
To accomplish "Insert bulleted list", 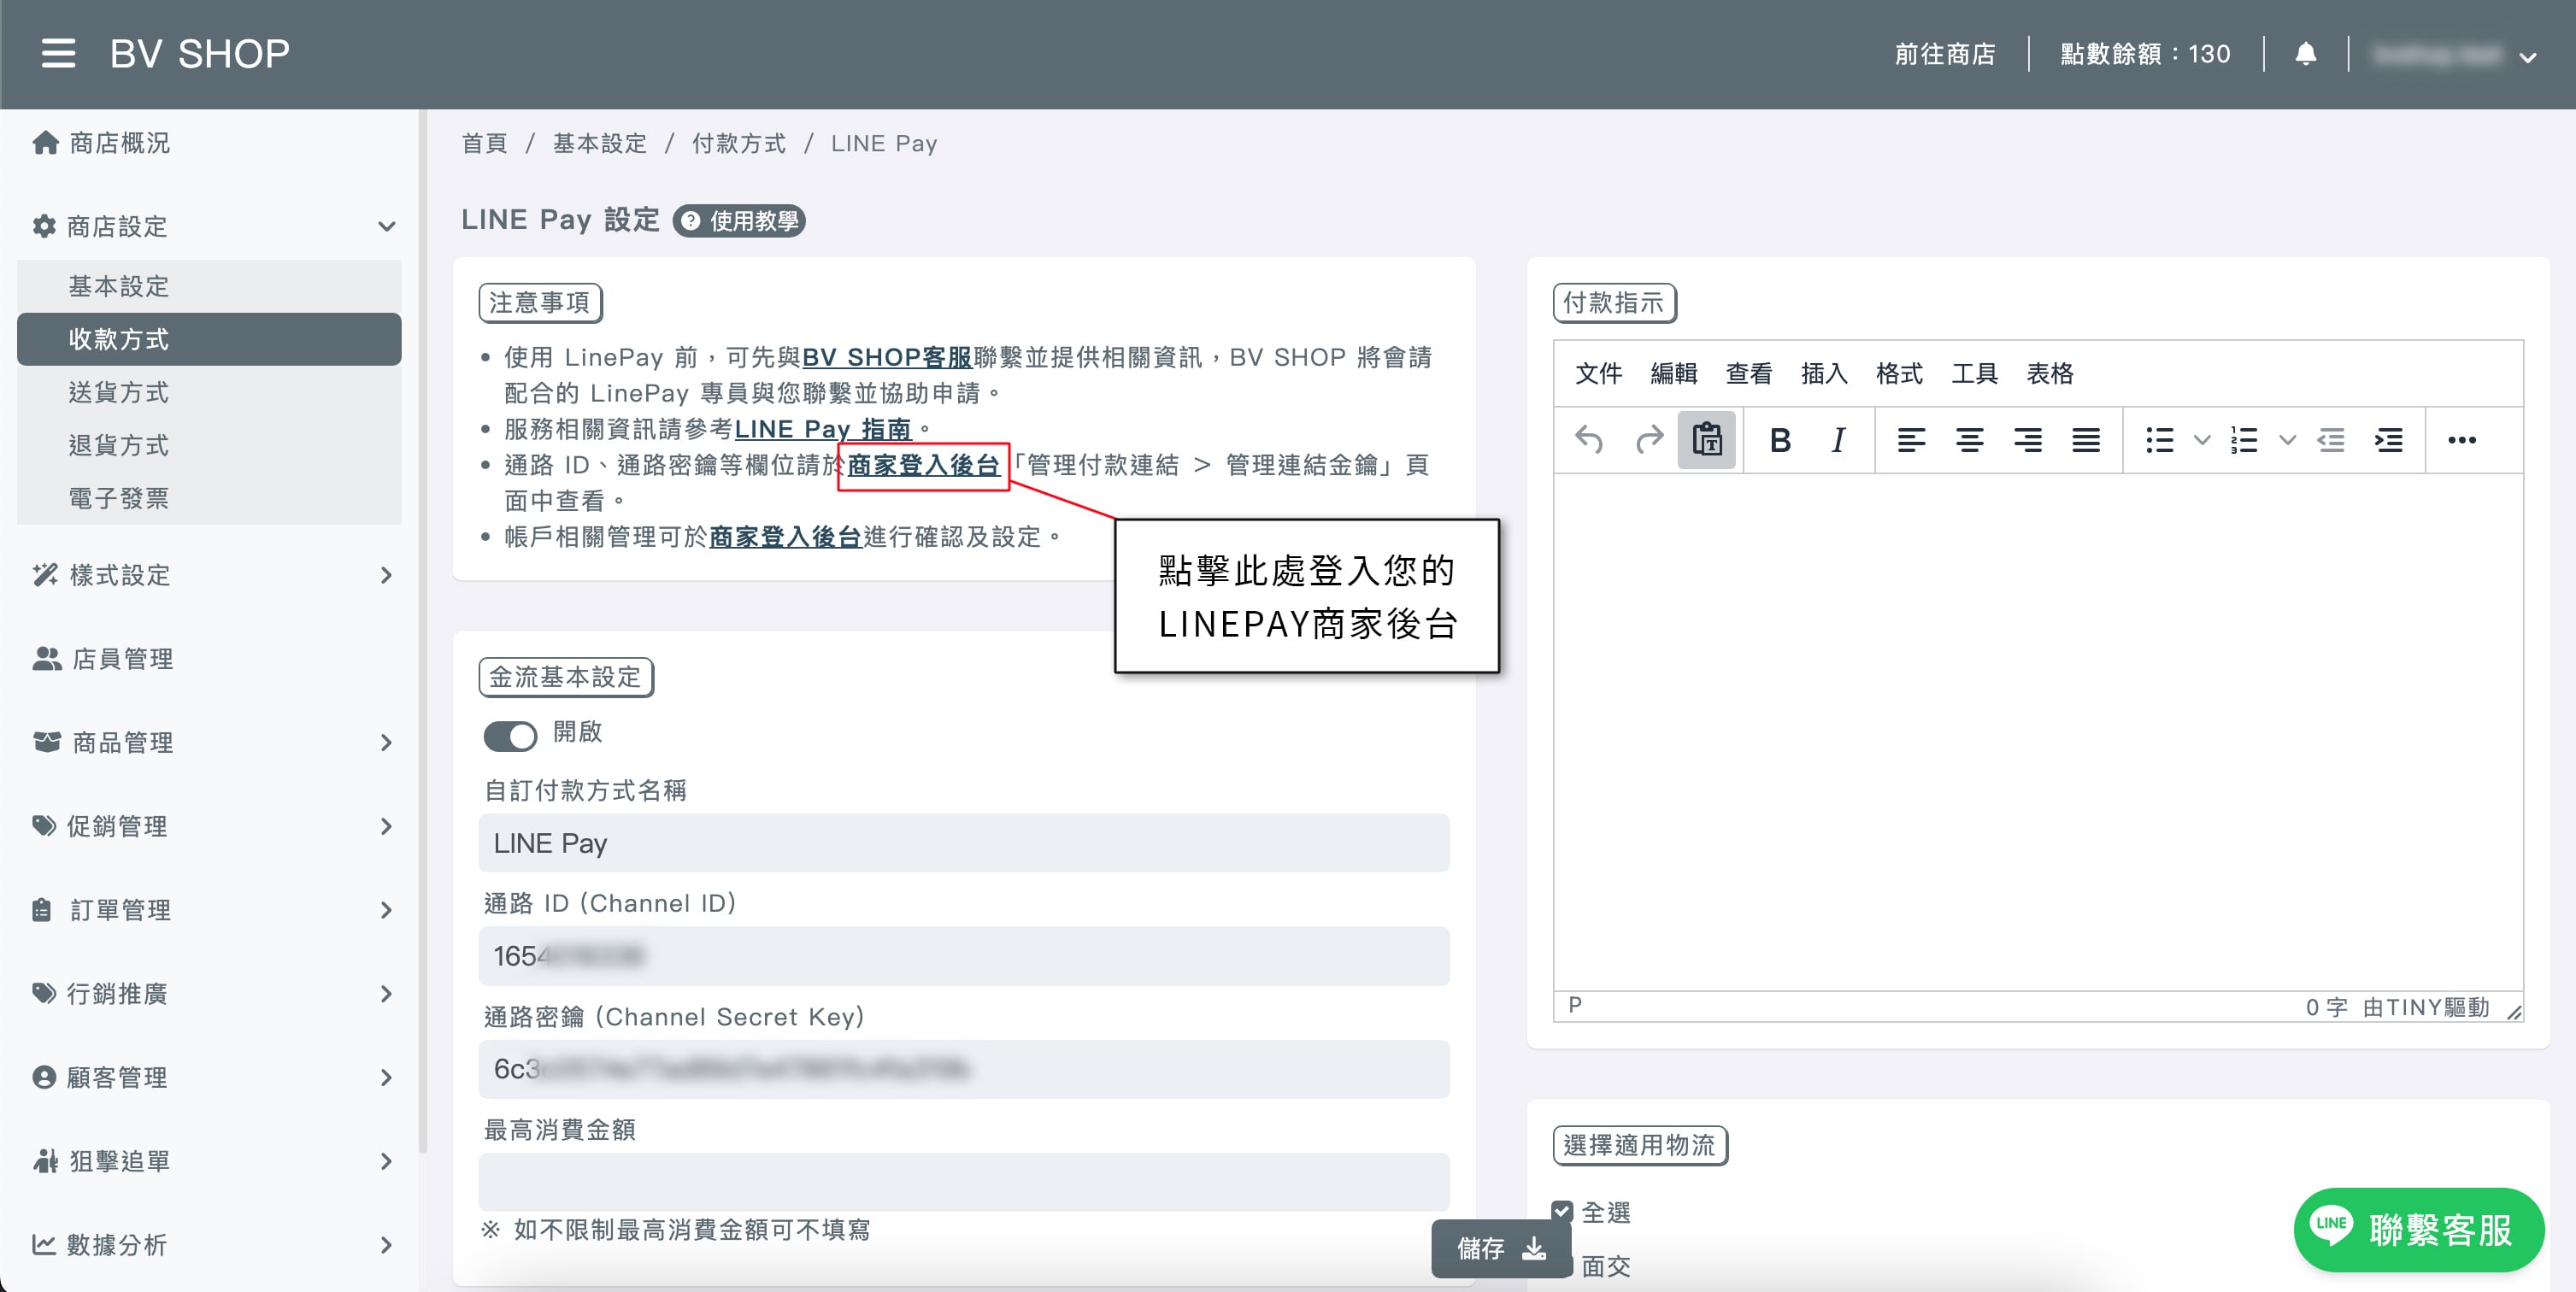I will tap(2159, 439).
